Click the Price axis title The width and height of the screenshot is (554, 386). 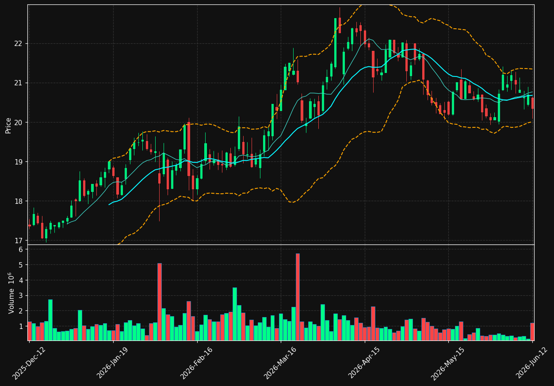coord(8,125)
